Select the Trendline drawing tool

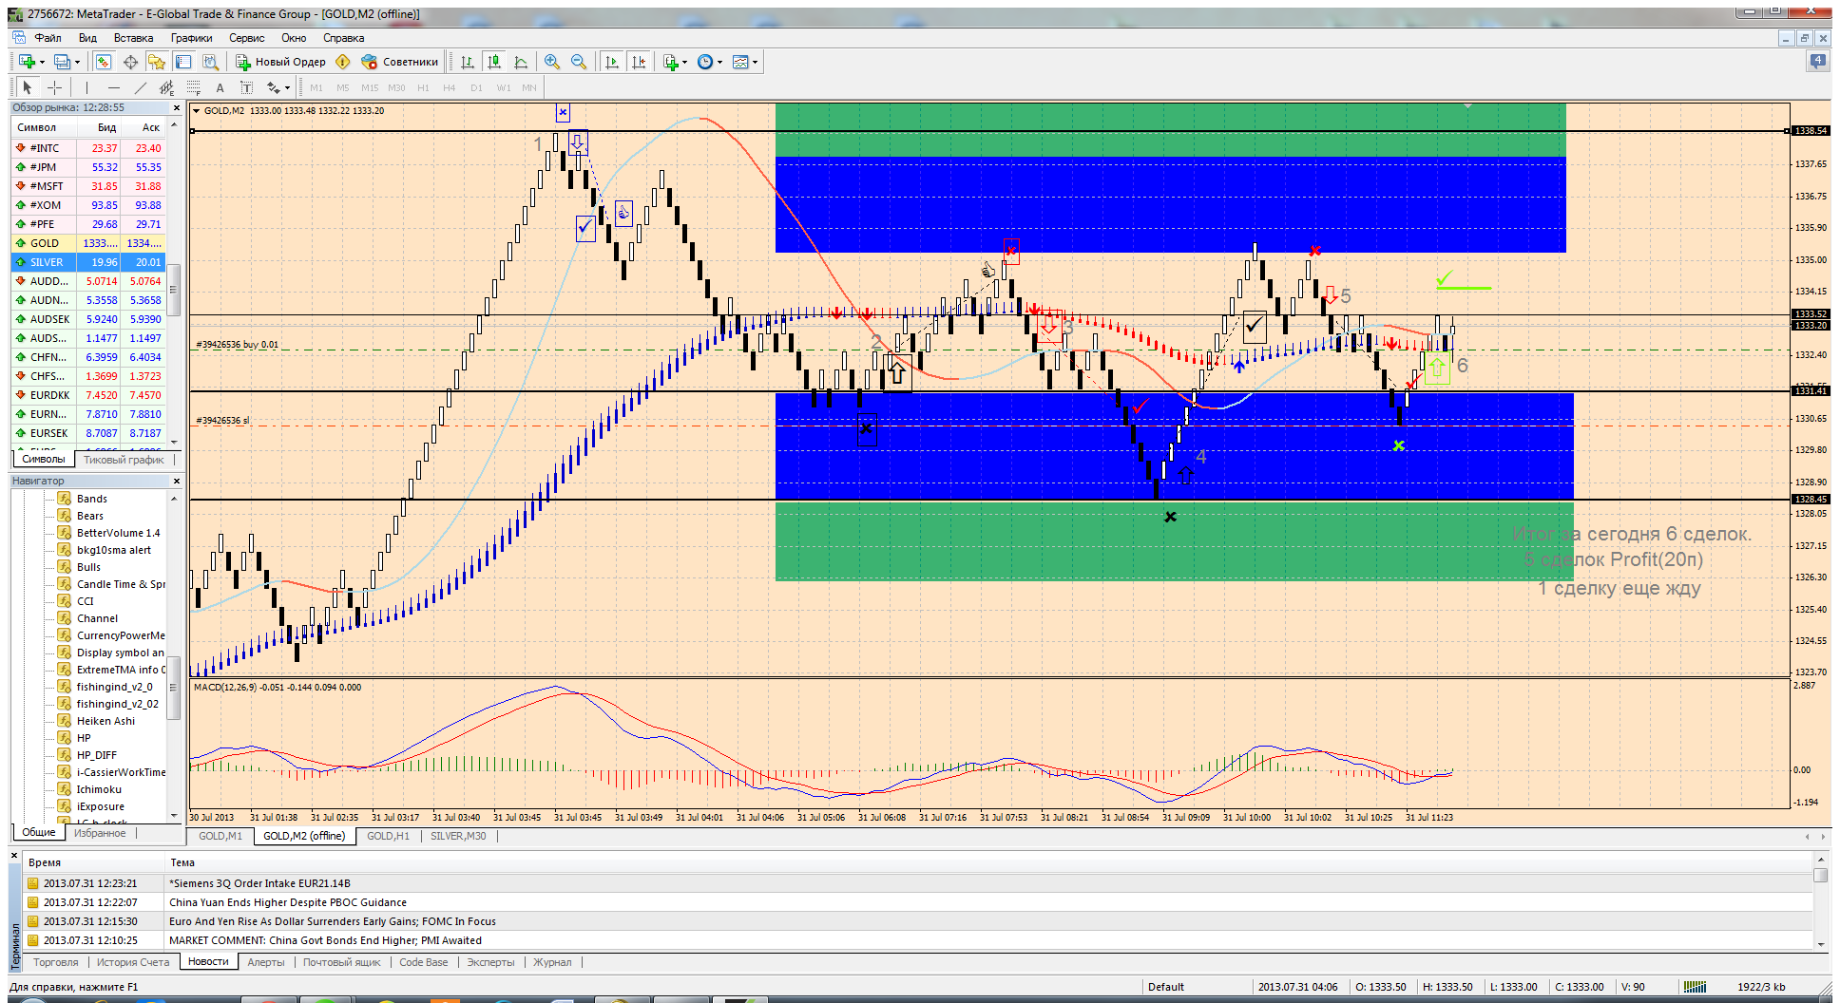(141, 87)
